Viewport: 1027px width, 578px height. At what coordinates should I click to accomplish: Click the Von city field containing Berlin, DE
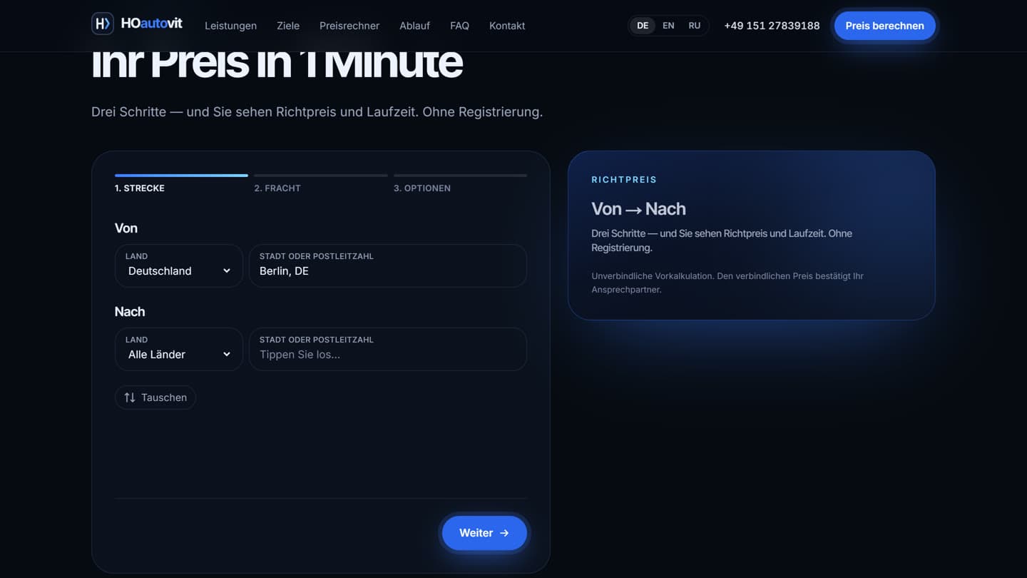tap(388, 266)
